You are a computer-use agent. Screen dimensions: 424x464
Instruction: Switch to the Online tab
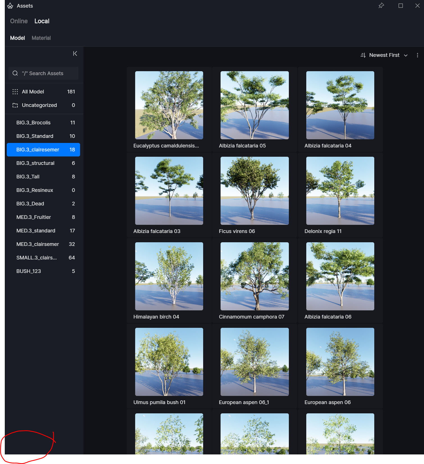click(x=19, y=21)
